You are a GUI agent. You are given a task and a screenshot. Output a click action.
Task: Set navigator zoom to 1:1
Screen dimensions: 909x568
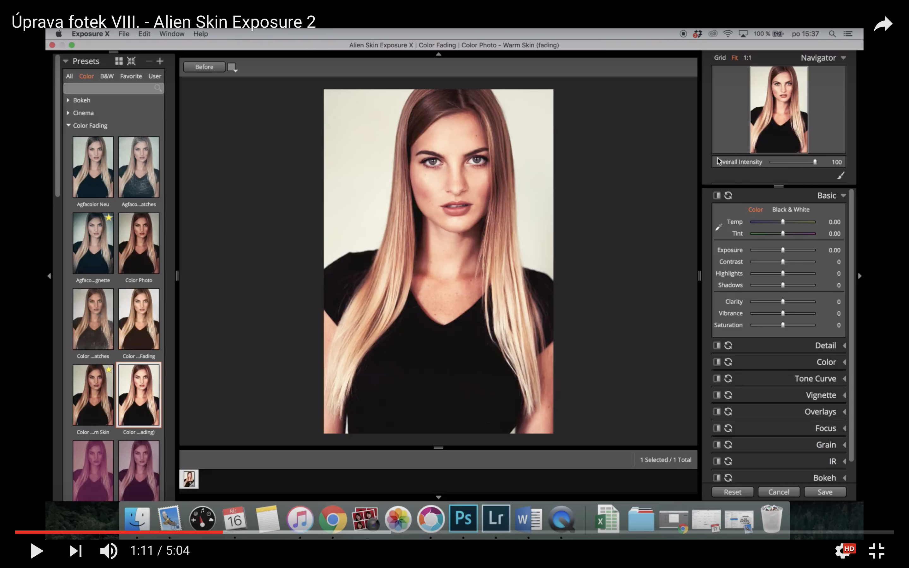coord(747,58)
